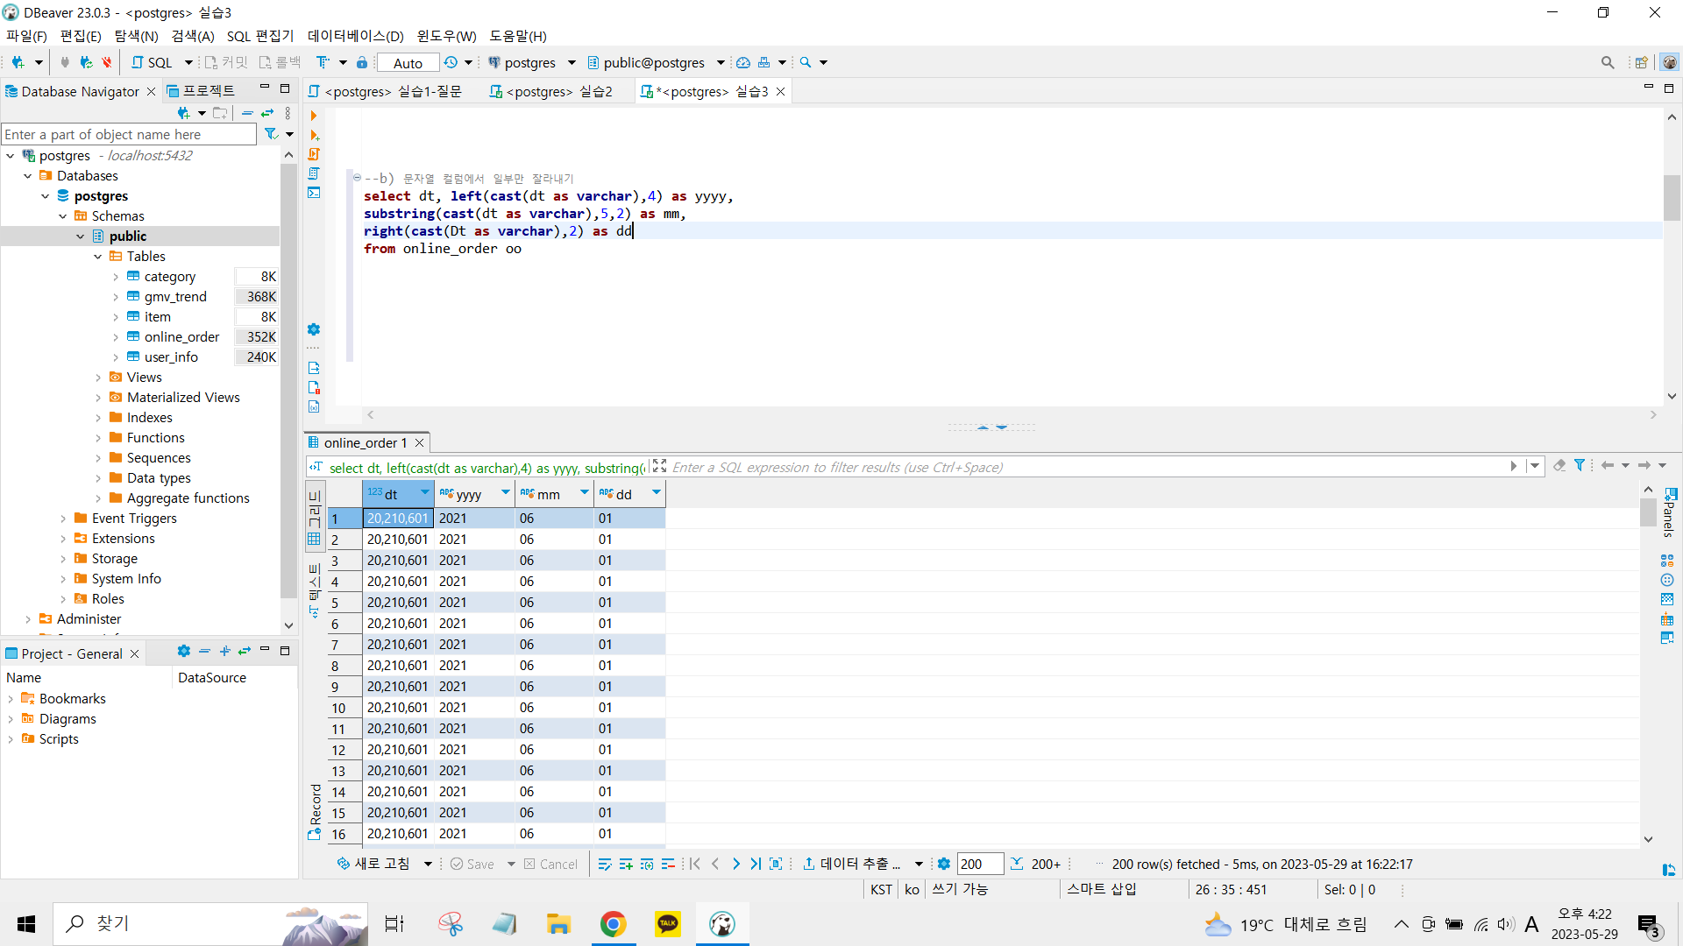Click the gear icon beside the fetch size
This screenshot has height=946, width=1683.
coord(944,865)
